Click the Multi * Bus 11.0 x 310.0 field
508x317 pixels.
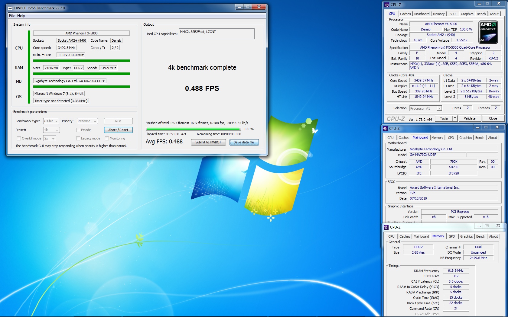pos(71,55)
